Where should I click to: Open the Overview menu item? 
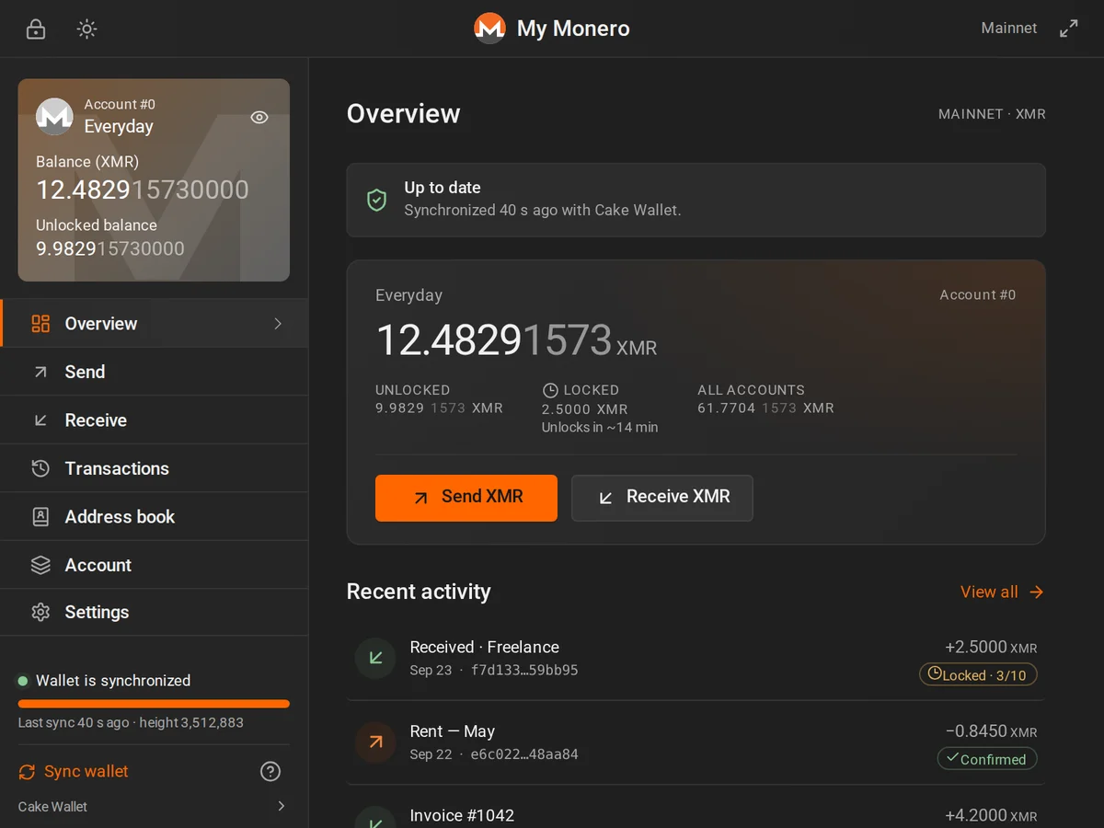(x=155, y=324)
